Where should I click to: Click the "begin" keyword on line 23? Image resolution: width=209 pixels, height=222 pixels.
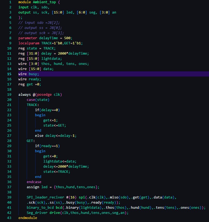[x=40, y=115]
